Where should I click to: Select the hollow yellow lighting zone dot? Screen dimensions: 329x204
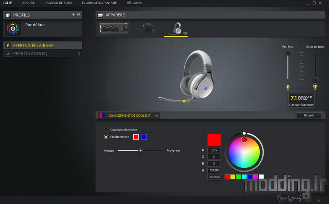click(188, 101)
